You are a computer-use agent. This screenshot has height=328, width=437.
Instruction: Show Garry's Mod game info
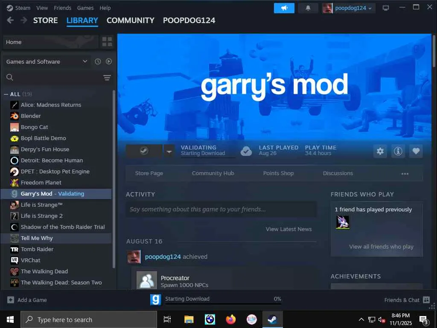[398, 151]
